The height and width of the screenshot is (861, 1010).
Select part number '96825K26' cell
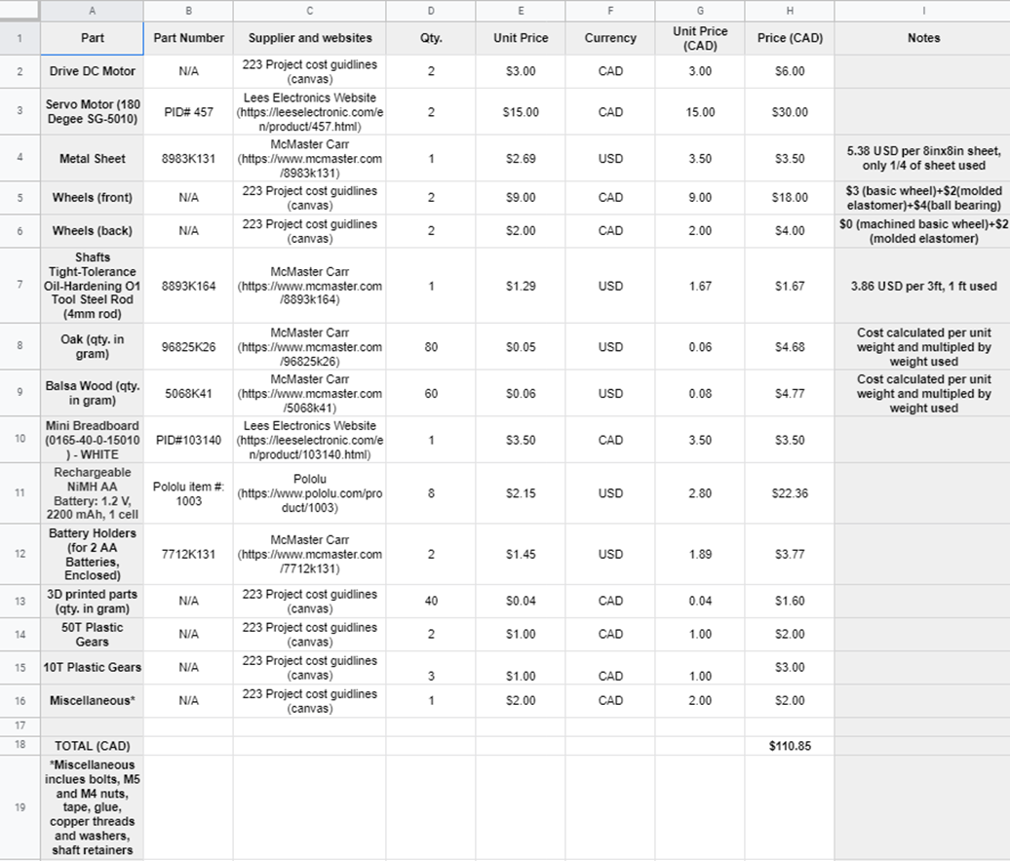click(189, 347)
